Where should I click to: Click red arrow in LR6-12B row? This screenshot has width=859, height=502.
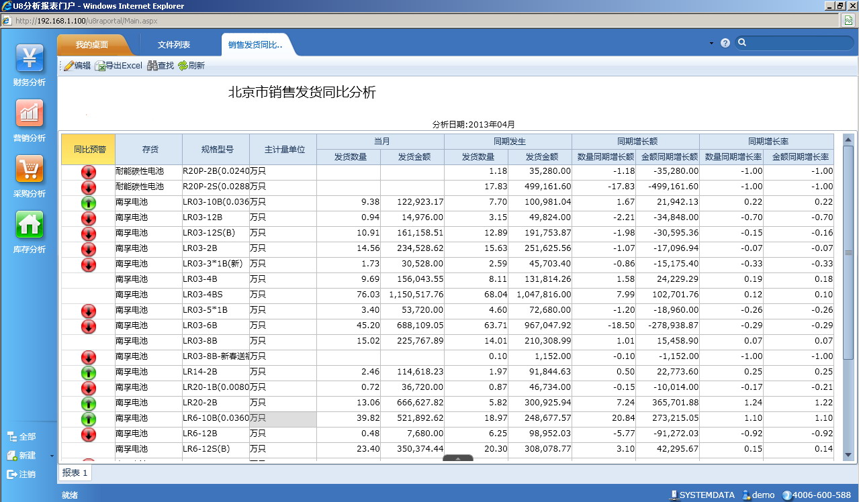(88, 435)
